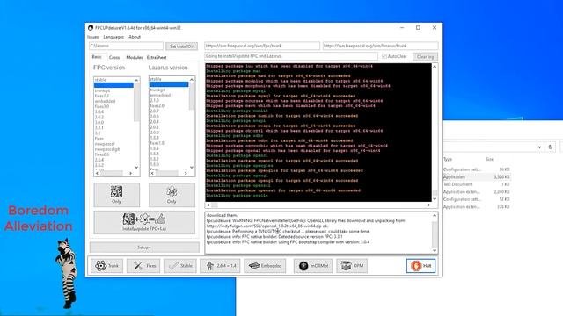Select stable in FPC version list
The image size is (563, 316).
pyautogui.click(x=100, y=80)
